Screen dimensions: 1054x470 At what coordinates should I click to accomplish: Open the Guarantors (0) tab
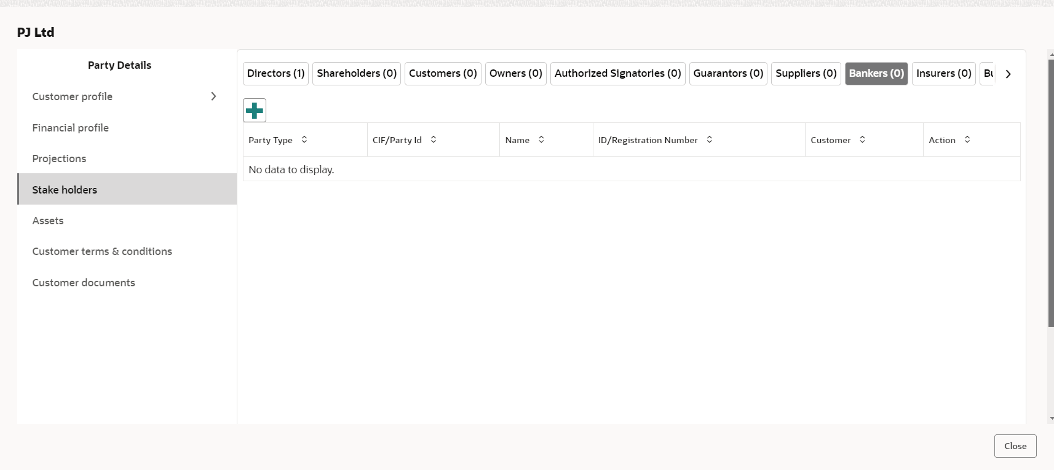coord(728,74)
